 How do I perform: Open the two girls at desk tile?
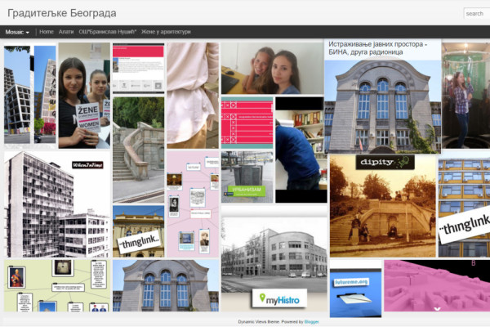pos(273,69)
